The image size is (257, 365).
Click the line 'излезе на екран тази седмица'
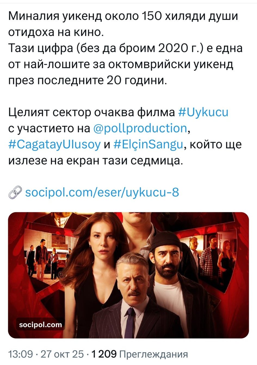pyautogui.click(x=95, y=160)
